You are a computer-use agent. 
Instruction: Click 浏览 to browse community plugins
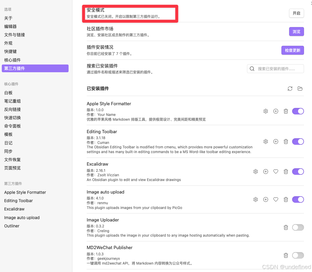[296, 32]
